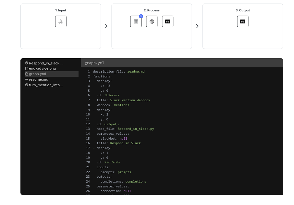Click line number 20 in the gutter

[88, 162]
